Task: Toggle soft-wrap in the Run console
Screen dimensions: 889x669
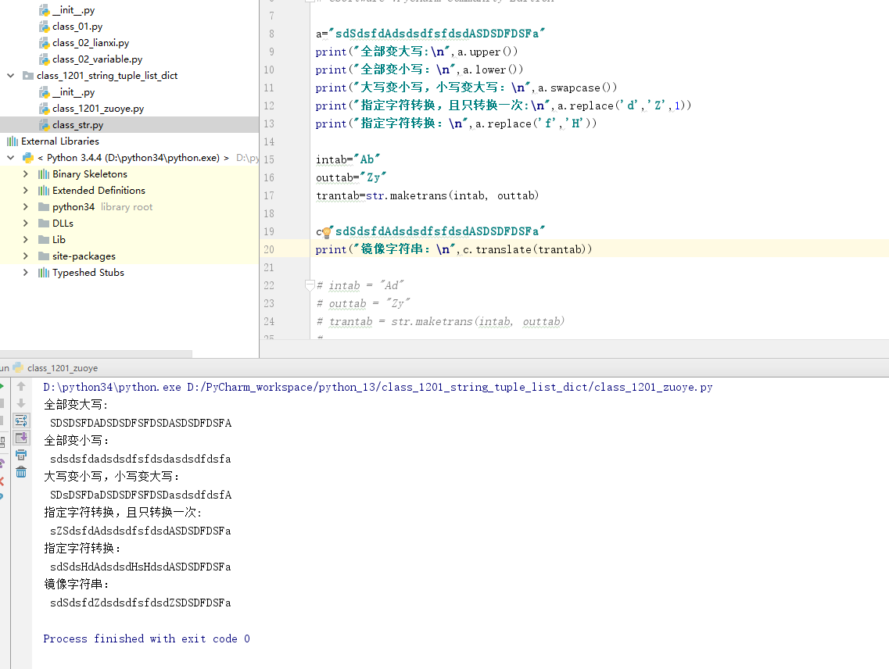Action: tap(21, 420)
